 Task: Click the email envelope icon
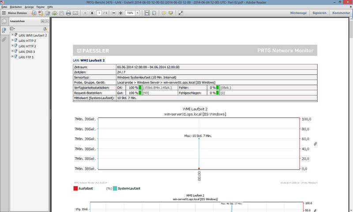point(75,13)
